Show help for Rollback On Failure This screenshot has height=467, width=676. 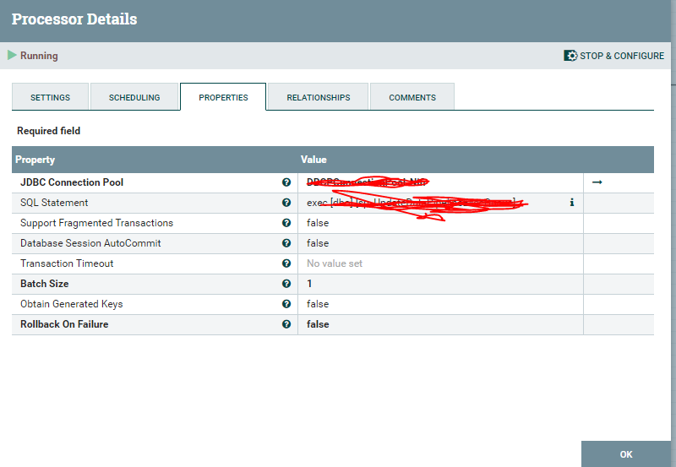click(286, 324)
